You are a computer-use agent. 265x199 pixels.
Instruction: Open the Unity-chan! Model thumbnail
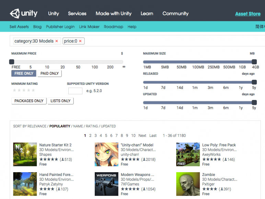click(106, 154)
